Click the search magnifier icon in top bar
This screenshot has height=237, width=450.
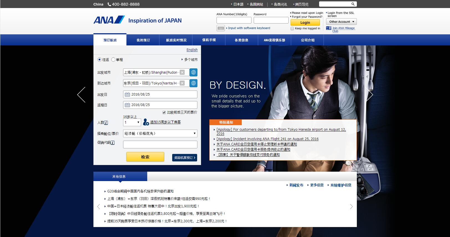353,4
